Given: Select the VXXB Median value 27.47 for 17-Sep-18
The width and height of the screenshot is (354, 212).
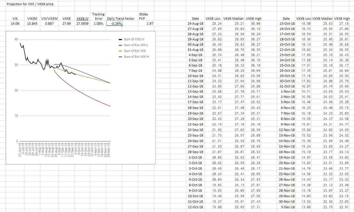Looking at the screenshot, I should point(239,102).
